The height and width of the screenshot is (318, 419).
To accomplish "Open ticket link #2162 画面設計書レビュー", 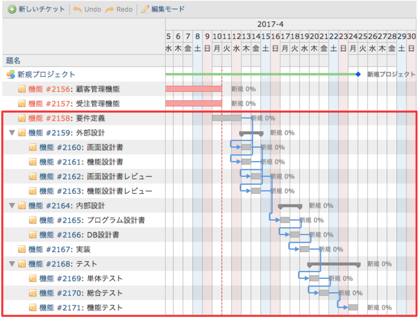I will pyautogui.click(x=96, y=176).
